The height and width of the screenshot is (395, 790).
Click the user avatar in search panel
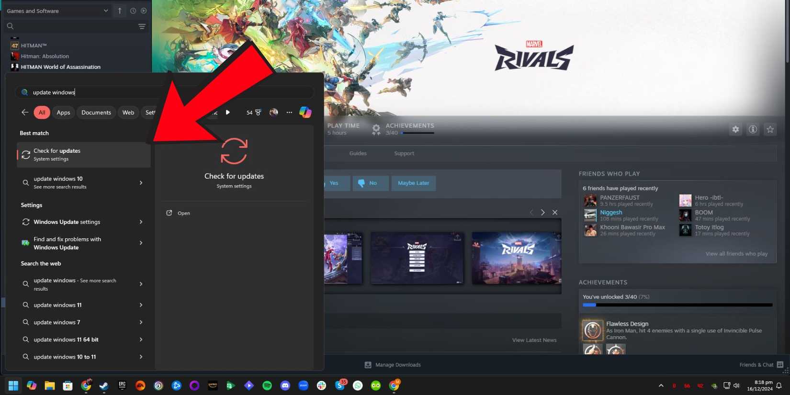(273, 112)
